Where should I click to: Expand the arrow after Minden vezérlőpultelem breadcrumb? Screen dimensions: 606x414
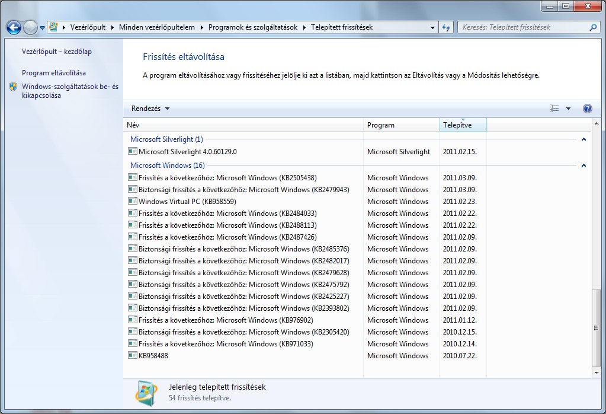tap(202, 27)
